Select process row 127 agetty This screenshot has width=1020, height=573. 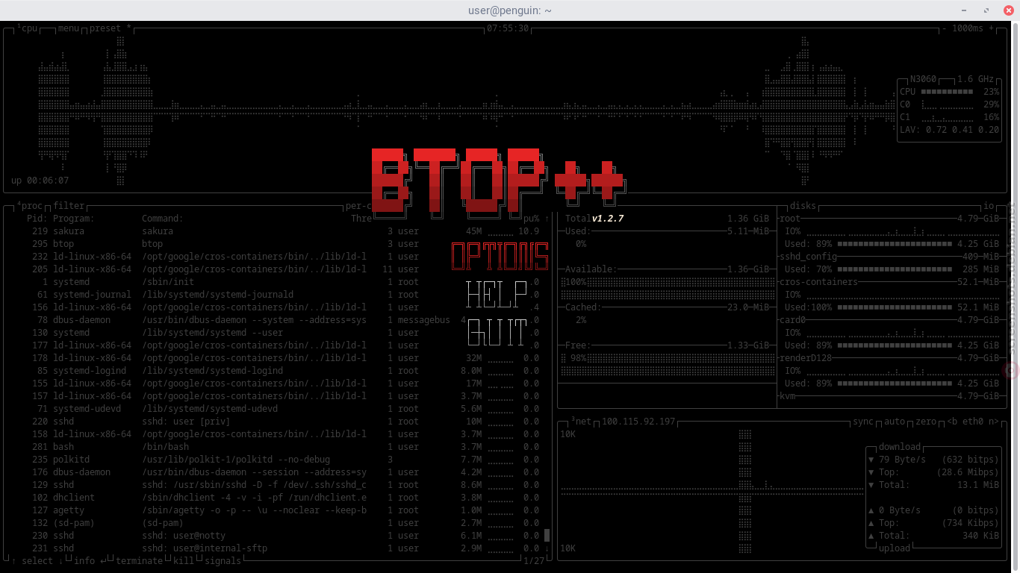click(x=273, y=510)
